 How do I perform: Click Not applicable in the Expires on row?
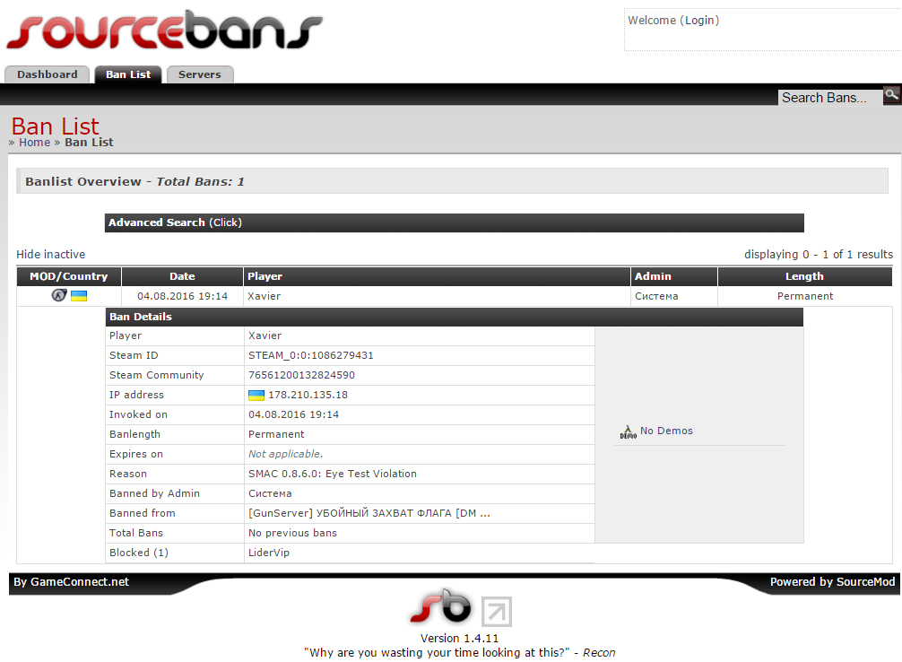click(285, 454)
